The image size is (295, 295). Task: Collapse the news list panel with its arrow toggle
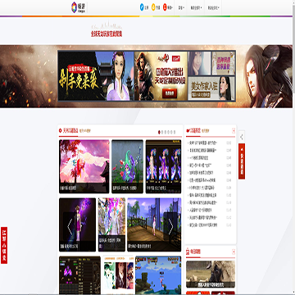(234, 131)
